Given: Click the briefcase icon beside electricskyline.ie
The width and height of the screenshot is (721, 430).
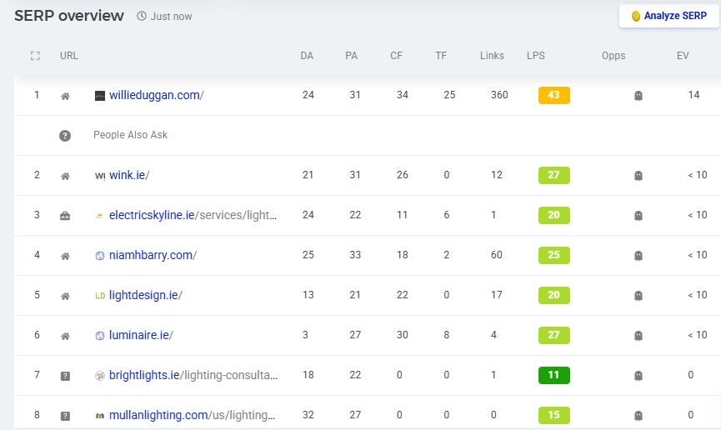Looking at the screenshot, I should [x=65, y=216].
